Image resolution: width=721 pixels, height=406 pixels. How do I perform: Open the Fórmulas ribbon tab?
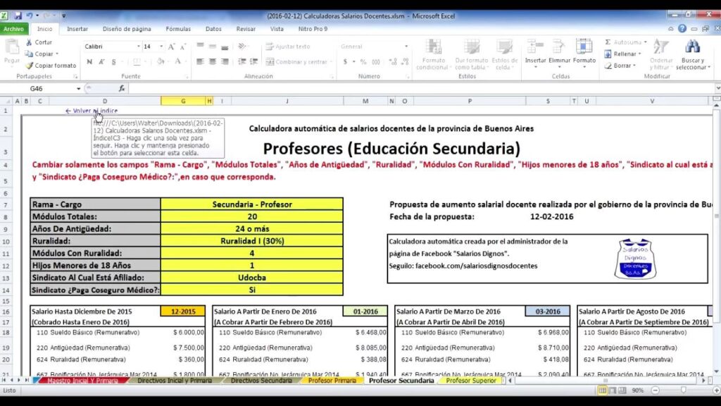tap(178, 29)
